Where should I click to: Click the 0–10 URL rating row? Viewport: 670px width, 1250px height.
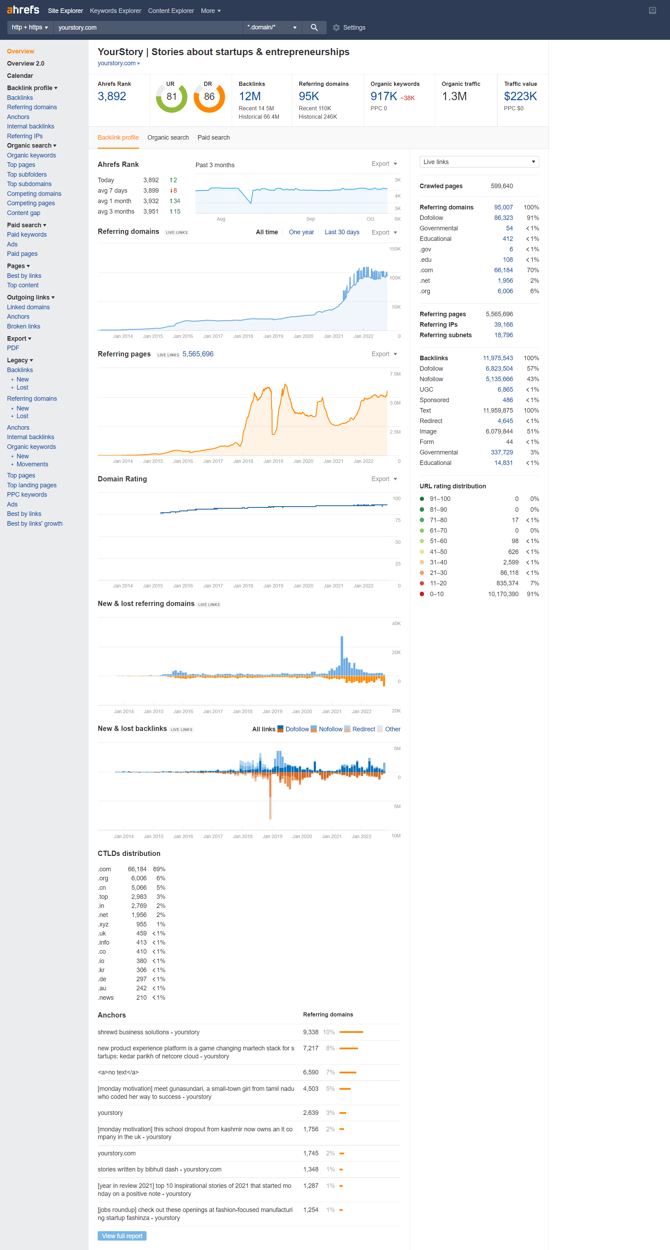[479, 594]
